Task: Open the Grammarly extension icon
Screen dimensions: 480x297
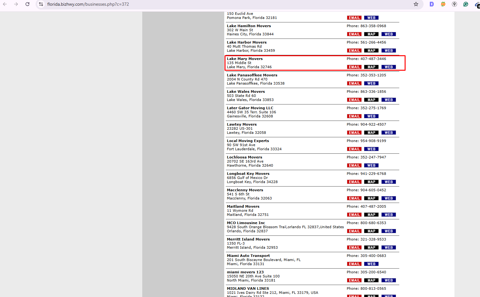Action: [x=466, y=4]
